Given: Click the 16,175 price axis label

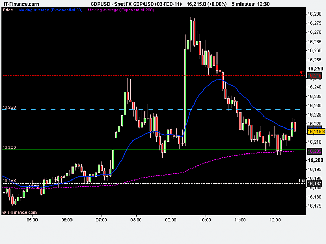Looking at the screenshot, I should point(315,206).
